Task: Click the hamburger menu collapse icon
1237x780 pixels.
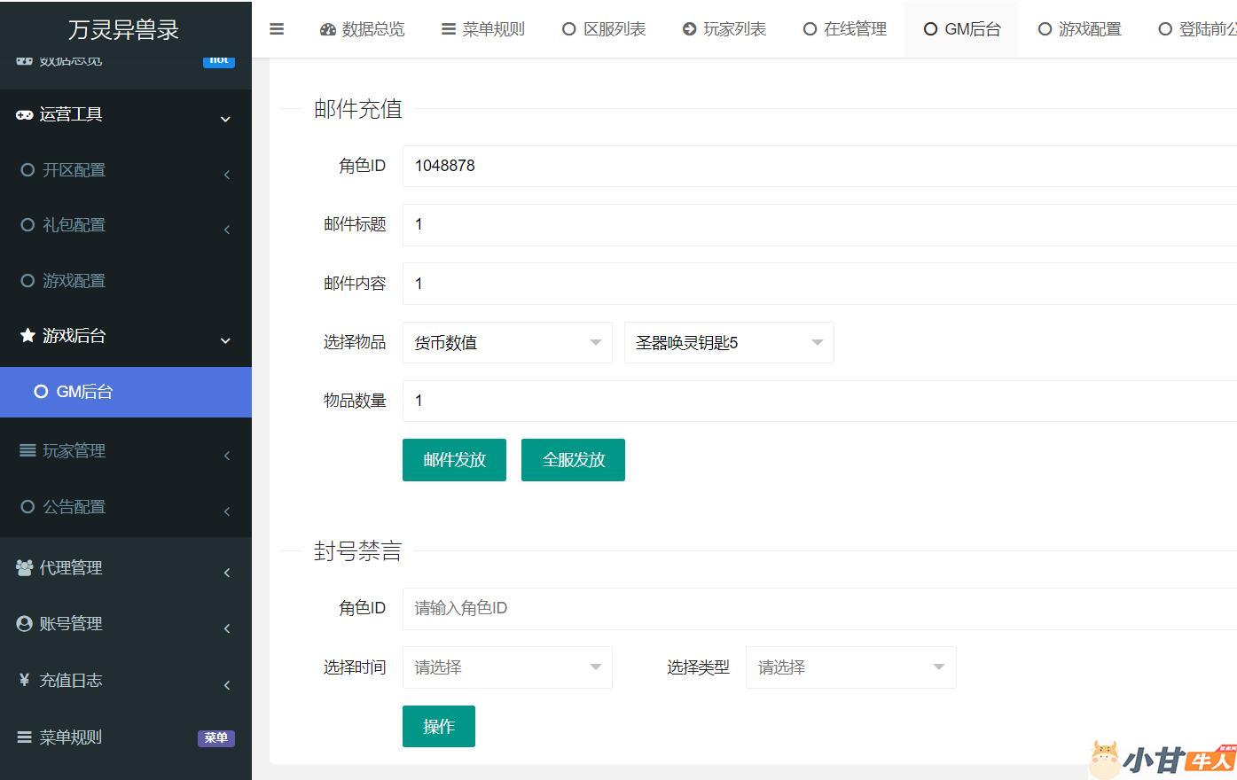Action: click(277, 29)
